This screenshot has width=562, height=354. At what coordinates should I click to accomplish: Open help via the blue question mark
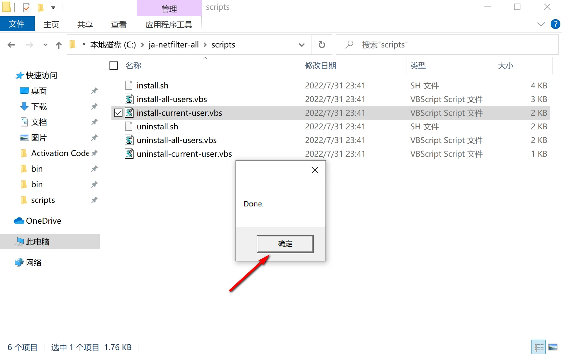coord(555,24)
